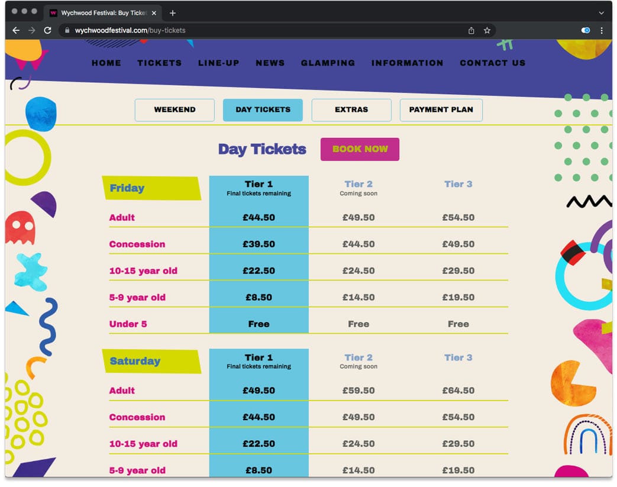Click Saturday Tier 3 header

click(x=458, y=357)
